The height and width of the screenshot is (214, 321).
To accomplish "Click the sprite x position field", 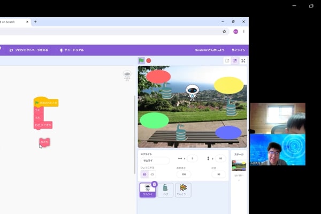I will (192, 159).
